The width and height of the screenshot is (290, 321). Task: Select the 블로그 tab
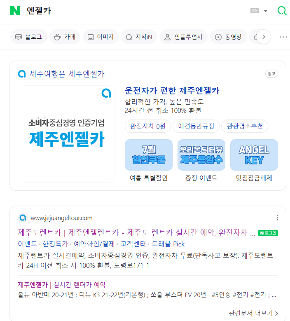coord(29,37)
